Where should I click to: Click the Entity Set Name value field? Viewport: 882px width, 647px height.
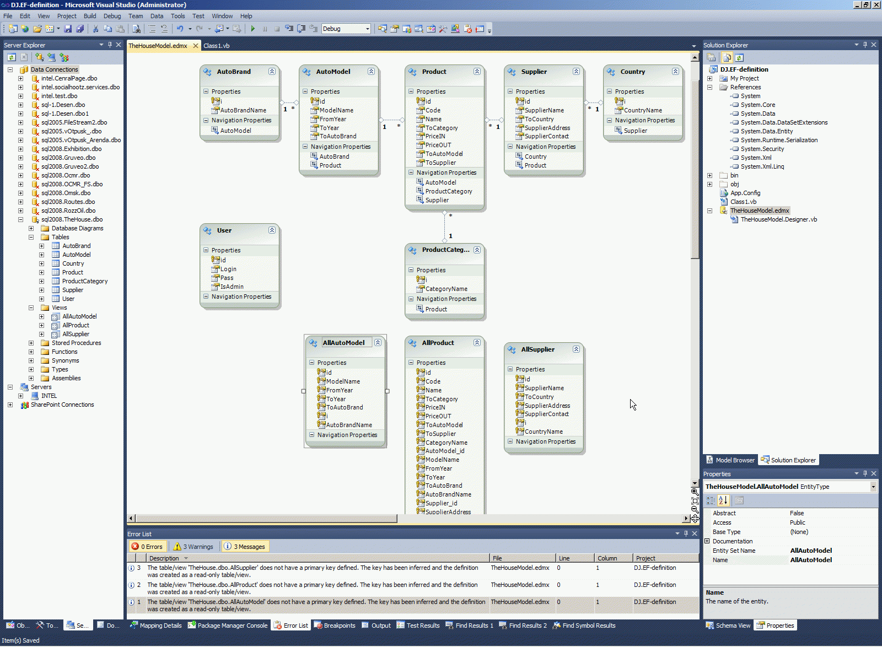833,551
